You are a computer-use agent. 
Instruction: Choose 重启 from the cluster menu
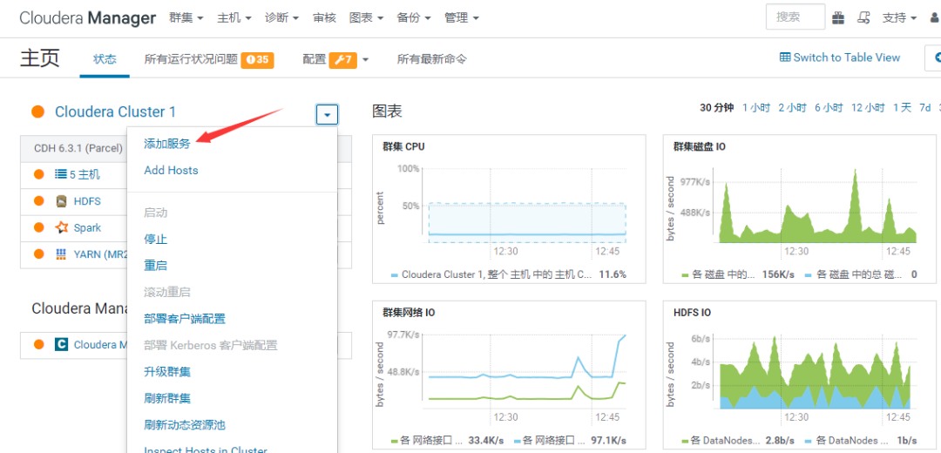pos(155,265)
